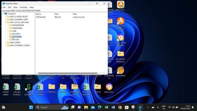Show hidden system tray icons
The height and width of the screenshot is (111, 197).
coord(148,107)
